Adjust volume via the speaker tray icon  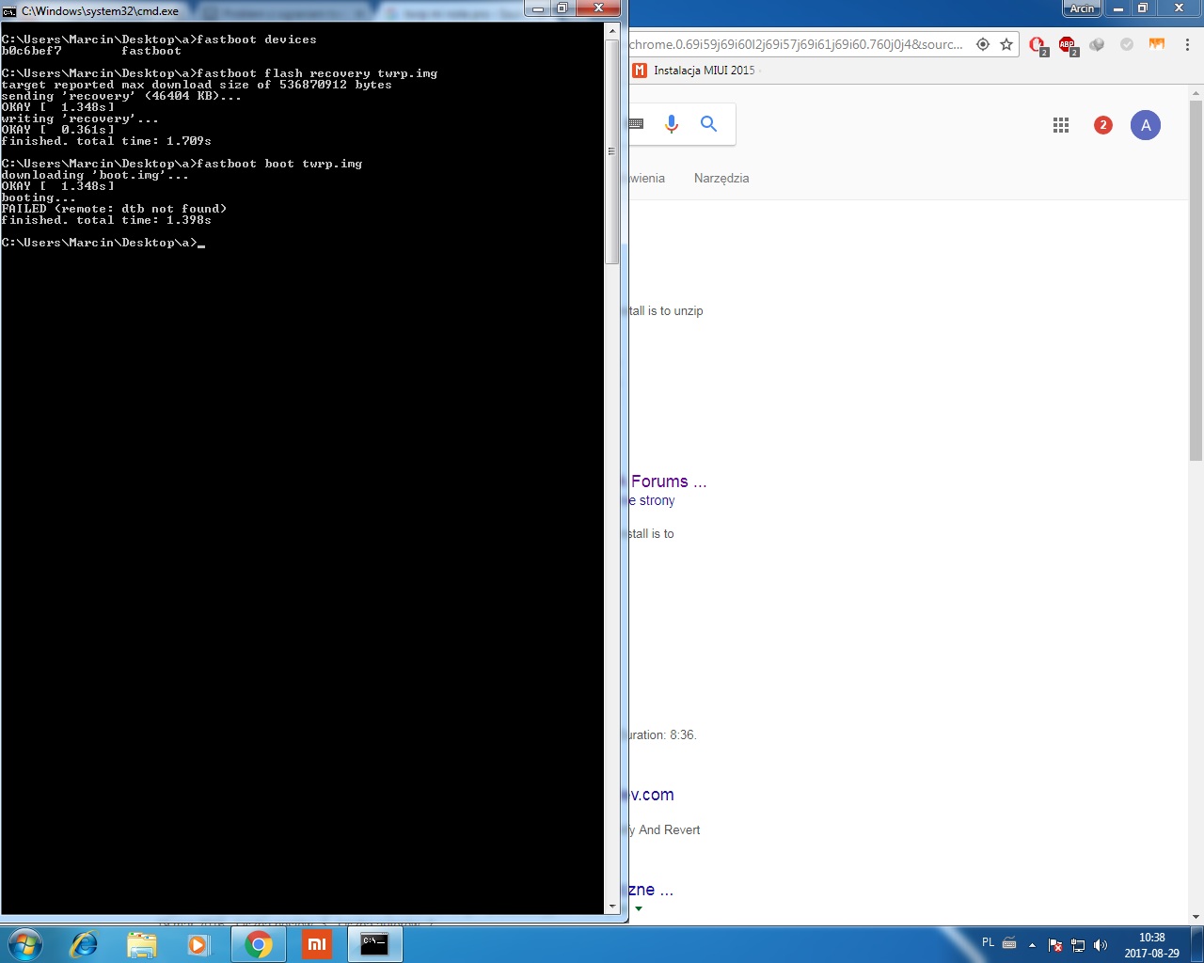pos(1101,945)
